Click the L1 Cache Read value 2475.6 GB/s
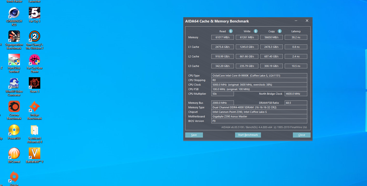367x186 pixels. [222, 47]
